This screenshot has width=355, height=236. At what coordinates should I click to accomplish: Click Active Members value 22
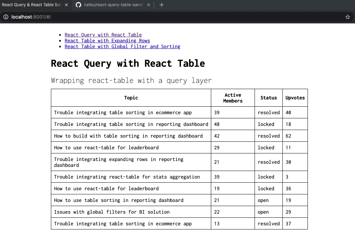217,212
